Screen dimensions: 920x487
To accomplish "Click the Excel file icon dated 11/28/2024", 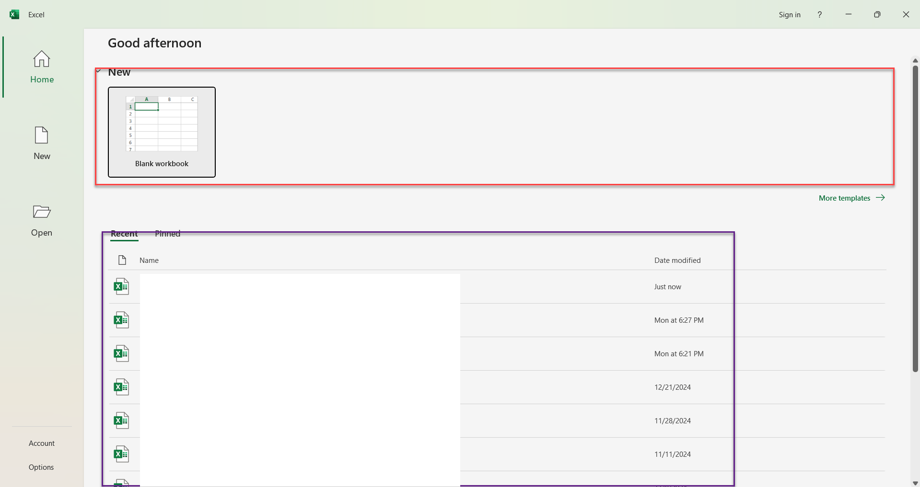I will click(x=121, y=420).
